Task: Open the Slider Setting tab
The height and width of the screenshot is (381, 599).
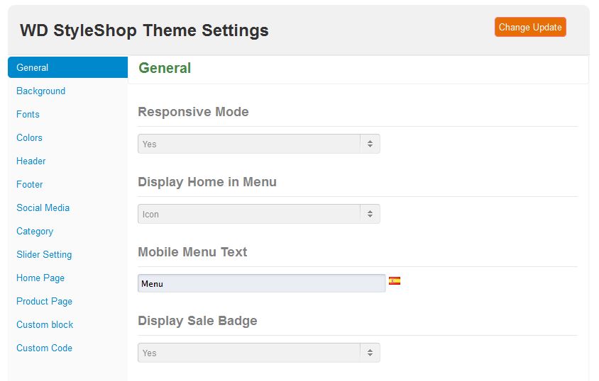Action: (44, 255)
